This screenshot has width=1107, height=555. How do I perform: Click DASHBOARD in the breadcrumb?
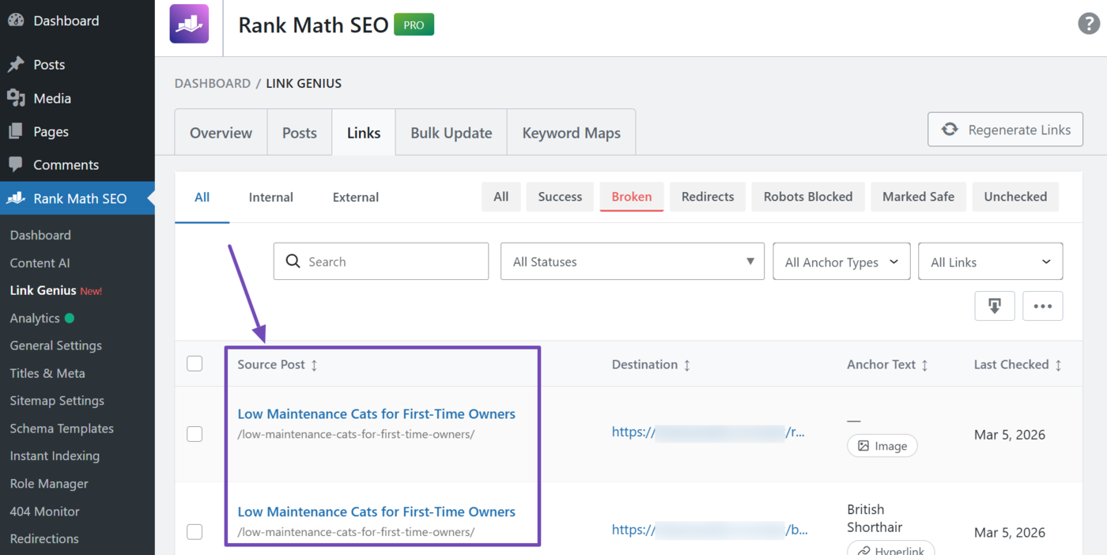click(212, 83)
